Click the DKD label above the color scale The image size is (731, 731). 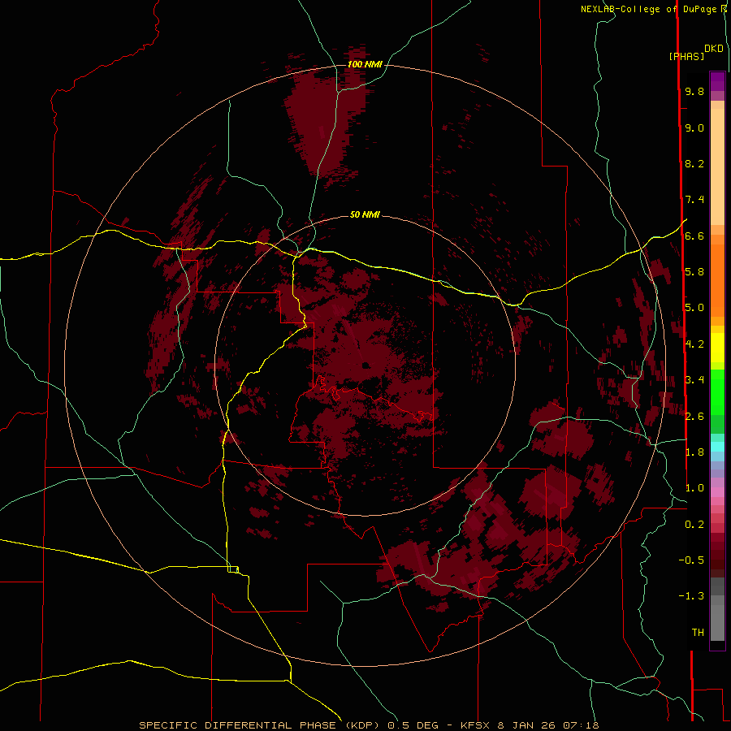tap(714, 49)
